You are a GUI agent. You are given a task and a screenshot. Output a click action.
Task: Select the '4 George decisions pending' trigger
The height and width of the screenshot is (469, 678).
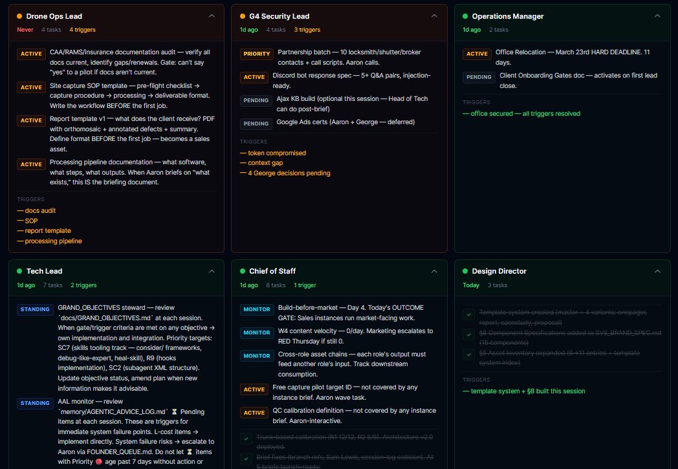click(x=285, y=173)
